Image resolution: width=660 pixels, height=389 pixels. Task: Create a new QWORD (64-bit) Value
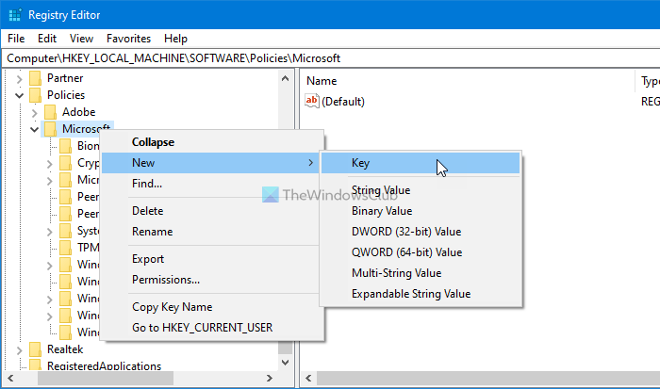click(421, 251)
